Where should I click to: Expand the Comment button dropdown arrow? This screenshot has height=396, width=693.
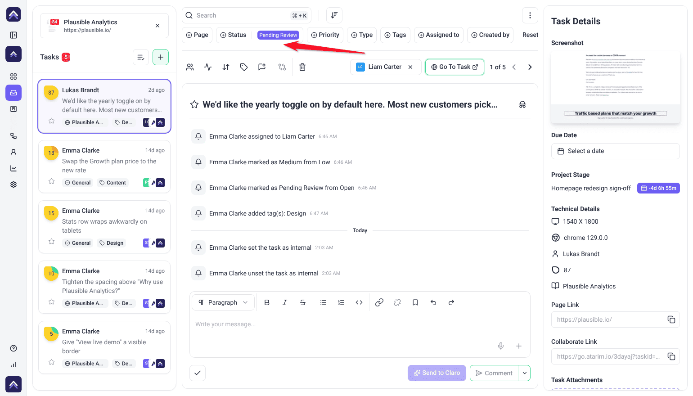524,373
